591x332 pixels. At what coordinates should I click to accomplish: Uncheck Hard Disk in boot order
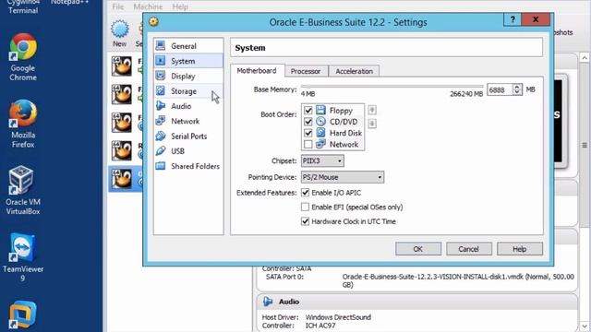(x=308, y=133)
